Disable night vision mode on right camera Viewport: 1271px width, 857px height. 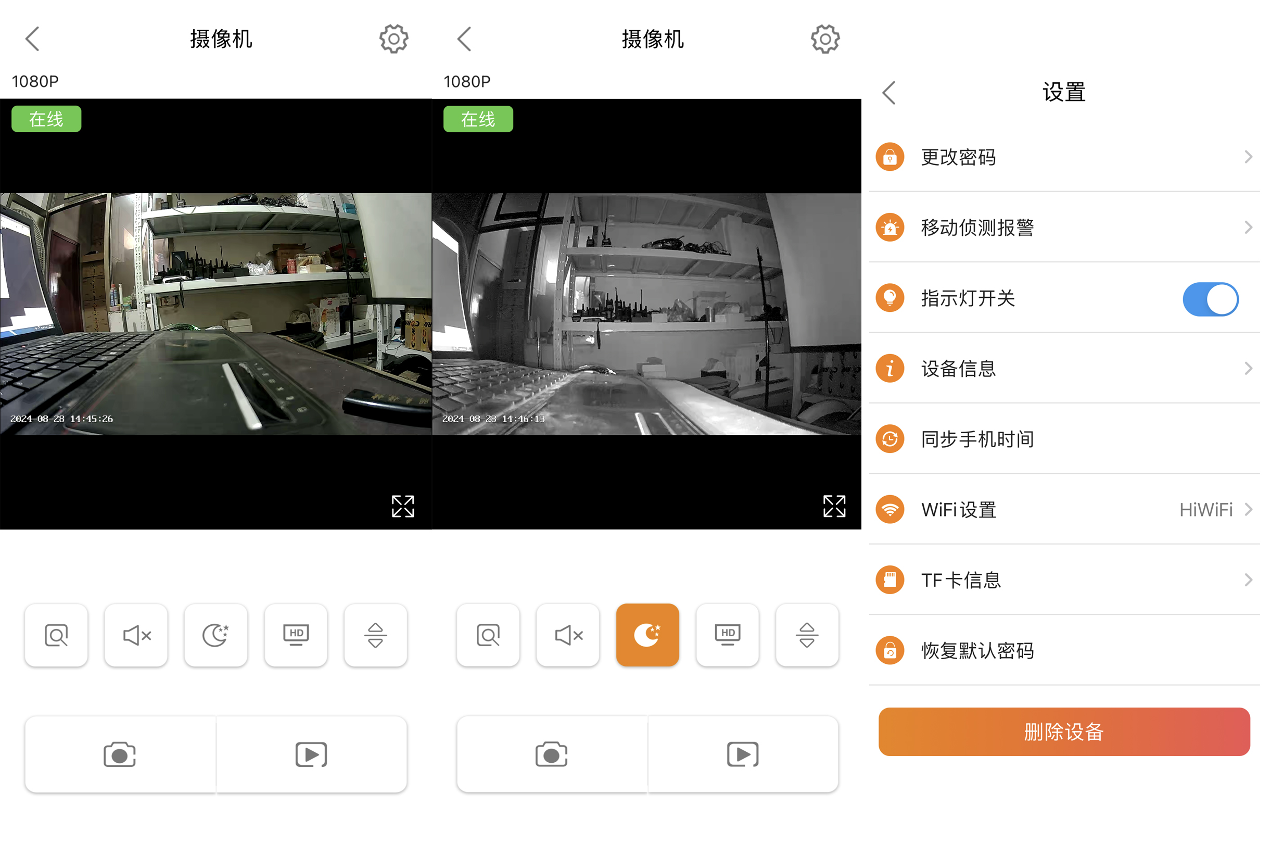[x=647, y=635]
